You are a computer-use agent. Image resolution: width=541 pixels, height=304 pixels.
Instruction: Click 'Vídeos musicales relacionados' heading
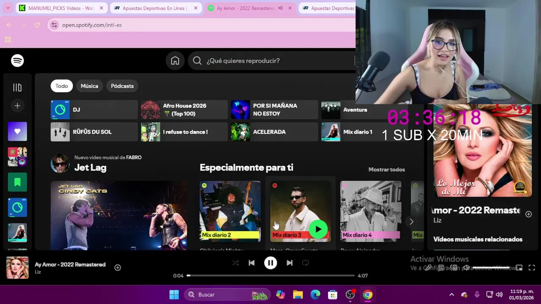[478, 239]
